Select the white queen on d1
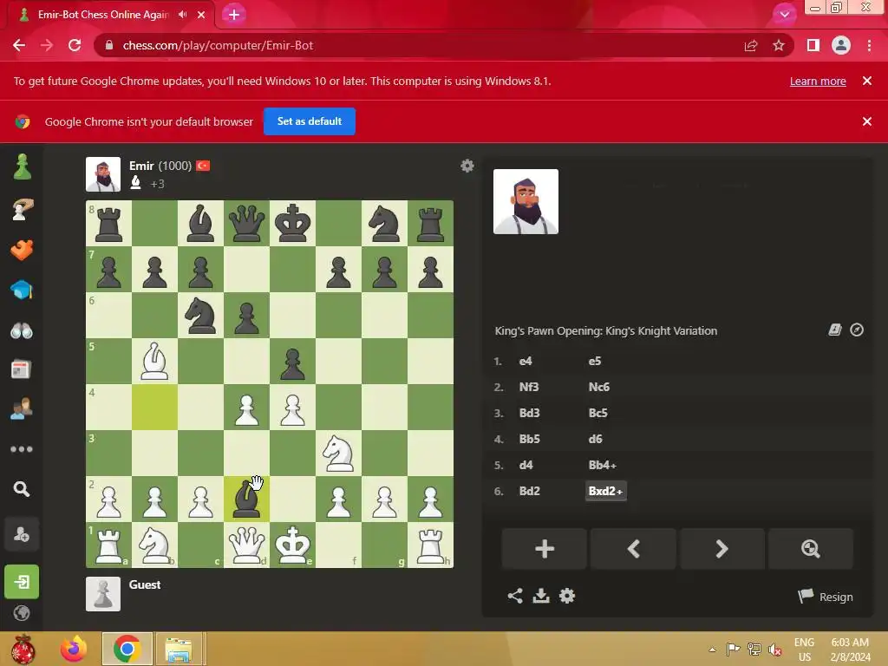Screen dimensions: 888x666 point(246,545)
